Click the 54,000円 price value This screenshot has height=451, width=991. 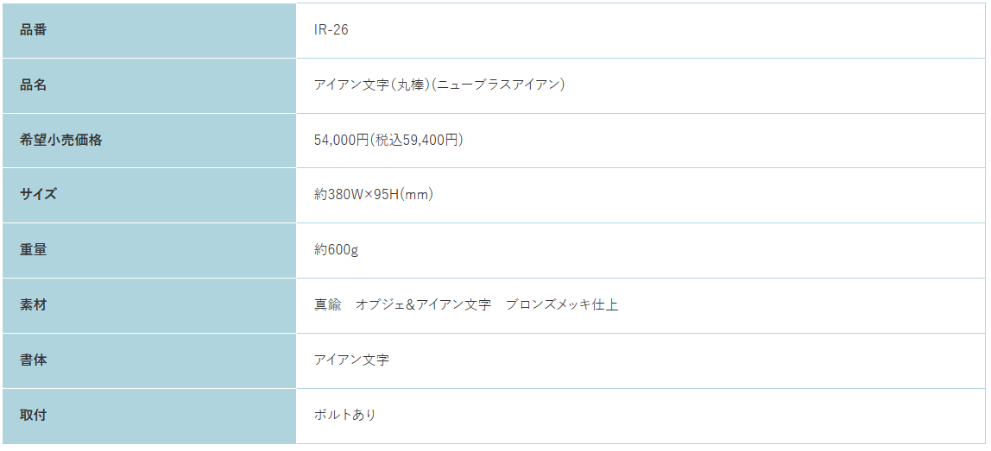tap(341, 140)
